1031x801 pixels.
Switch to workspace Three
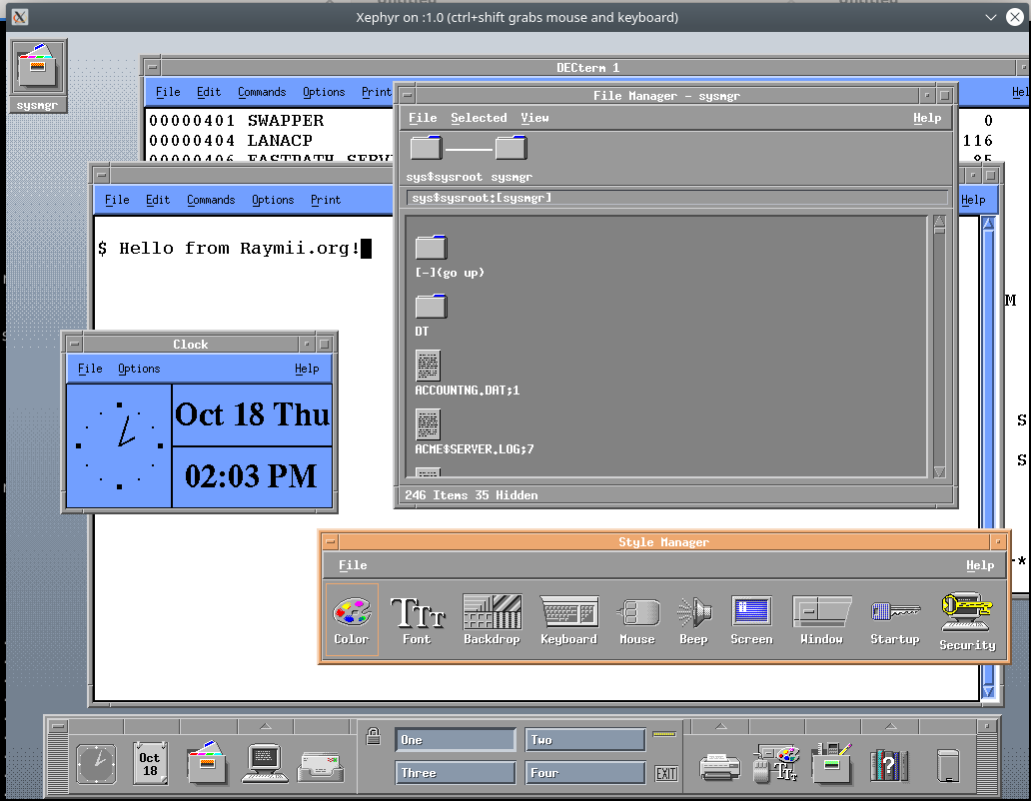coord(455,772)
